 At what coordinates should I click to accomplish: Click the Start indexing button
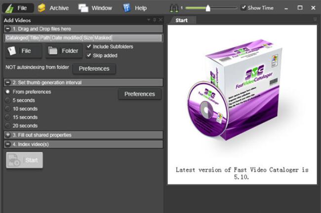tap(24, 160)
